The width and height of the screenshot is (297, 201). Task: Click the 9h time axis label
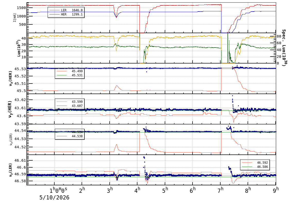point(276,190)
